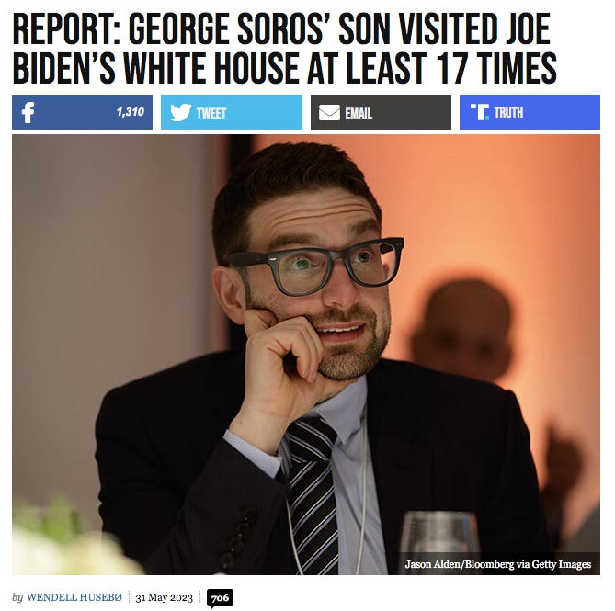Screen dimensions: 615x611
Task: Share the article via TWEET label
Action: (211, 113)
